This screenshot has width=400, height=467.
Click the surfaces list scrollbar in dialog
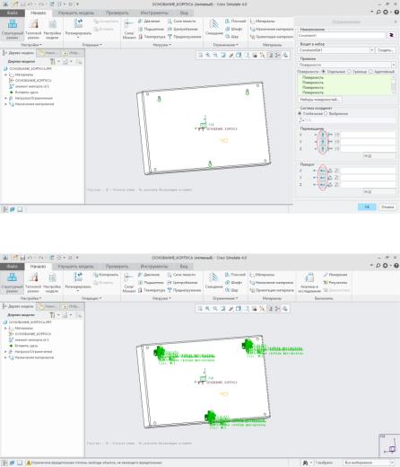point(394,84)
